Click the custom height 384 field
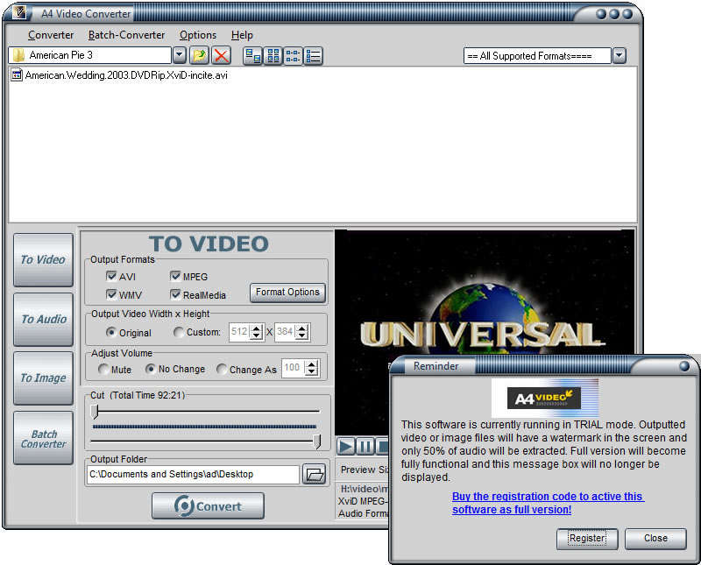This screenshot has height=565, width=701. [x=287, y=332]
